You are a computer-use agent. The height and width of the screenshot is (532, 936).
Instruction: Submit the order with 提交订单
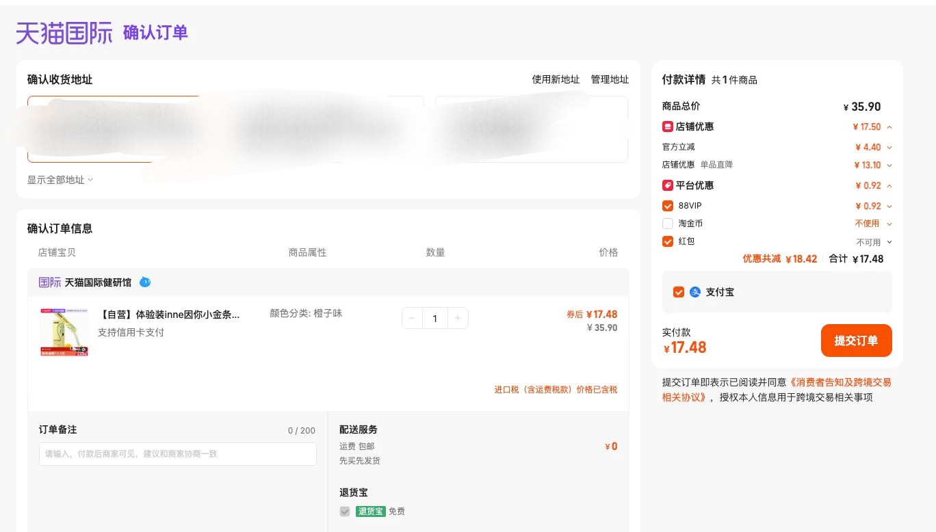point(856,341)
